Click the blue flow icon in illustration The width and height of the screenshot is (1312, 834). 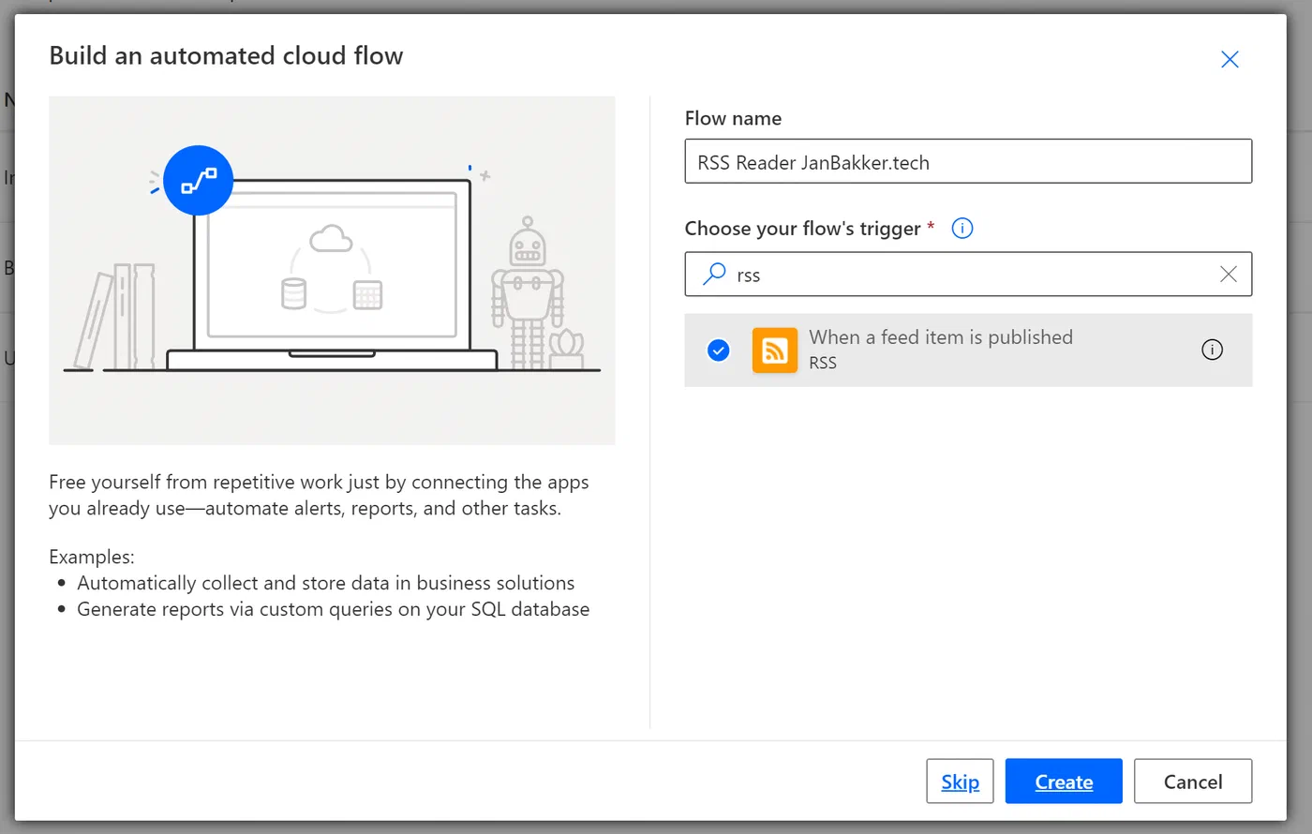click(198, 180)
